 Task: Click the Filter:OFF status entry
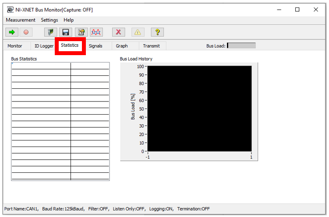click(x=98, y=209)
